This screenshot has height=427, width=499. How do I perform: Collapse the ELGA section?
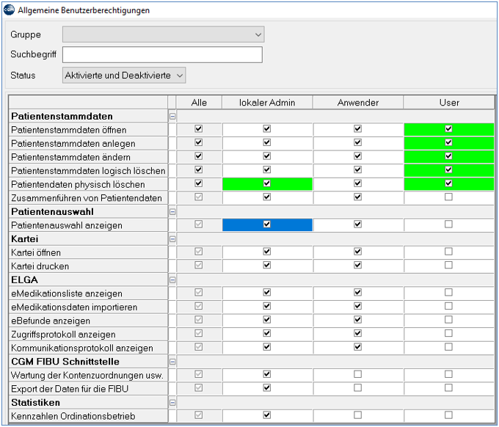tap(172, 280)
